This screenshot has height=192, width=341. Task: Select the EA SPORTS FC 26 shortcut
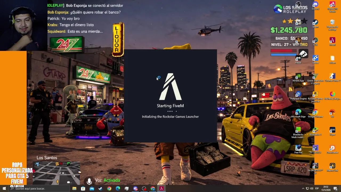pyautogui.click(x=315, y=168)
